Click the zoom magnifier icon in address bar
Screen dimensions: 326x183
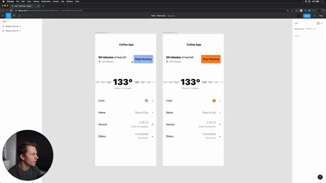[x=288, y=11]
